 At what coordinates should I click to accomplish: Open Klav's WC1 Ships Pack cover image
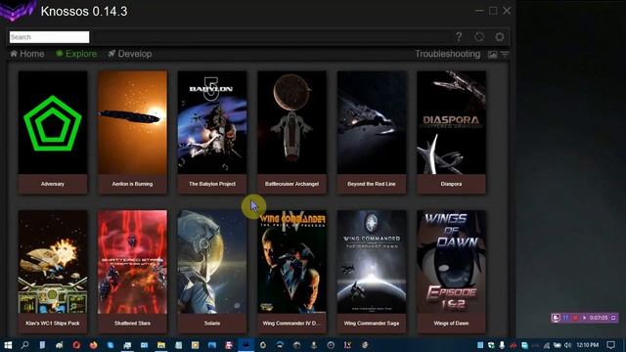[53, 262]
